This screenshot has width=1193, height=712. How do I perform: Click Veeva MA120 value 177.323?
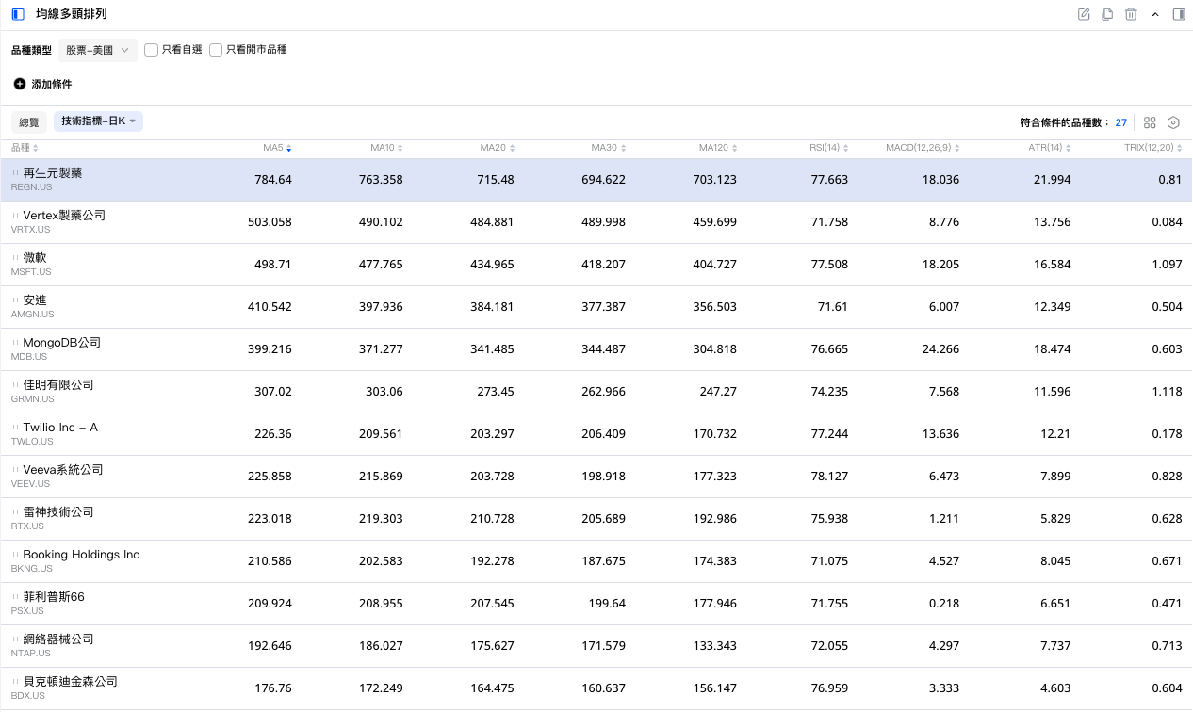coord(713,477)
